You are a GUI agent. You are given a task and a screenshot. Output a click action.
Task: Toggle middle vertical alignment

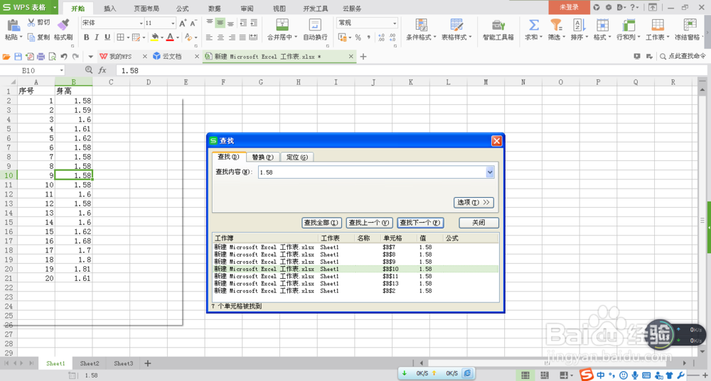click(220, 23)
